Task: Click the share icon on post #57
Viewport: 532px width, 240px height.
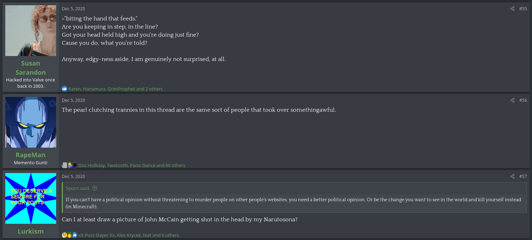Action: coord(512,177)
